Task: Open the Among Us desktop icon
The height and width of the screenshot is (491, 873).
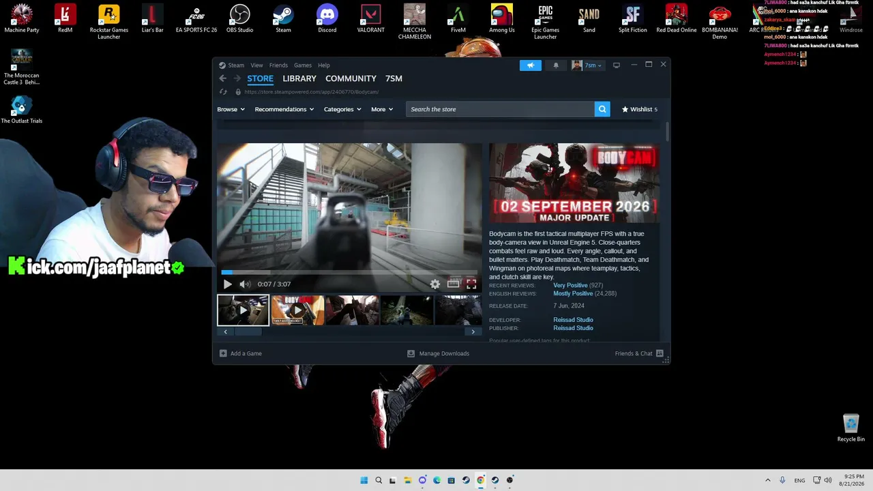Action: [x=502, y=18]
